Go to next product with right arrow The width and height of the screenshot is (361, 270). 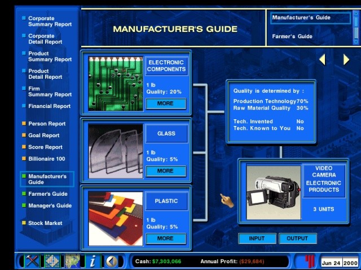coord(346,59)
